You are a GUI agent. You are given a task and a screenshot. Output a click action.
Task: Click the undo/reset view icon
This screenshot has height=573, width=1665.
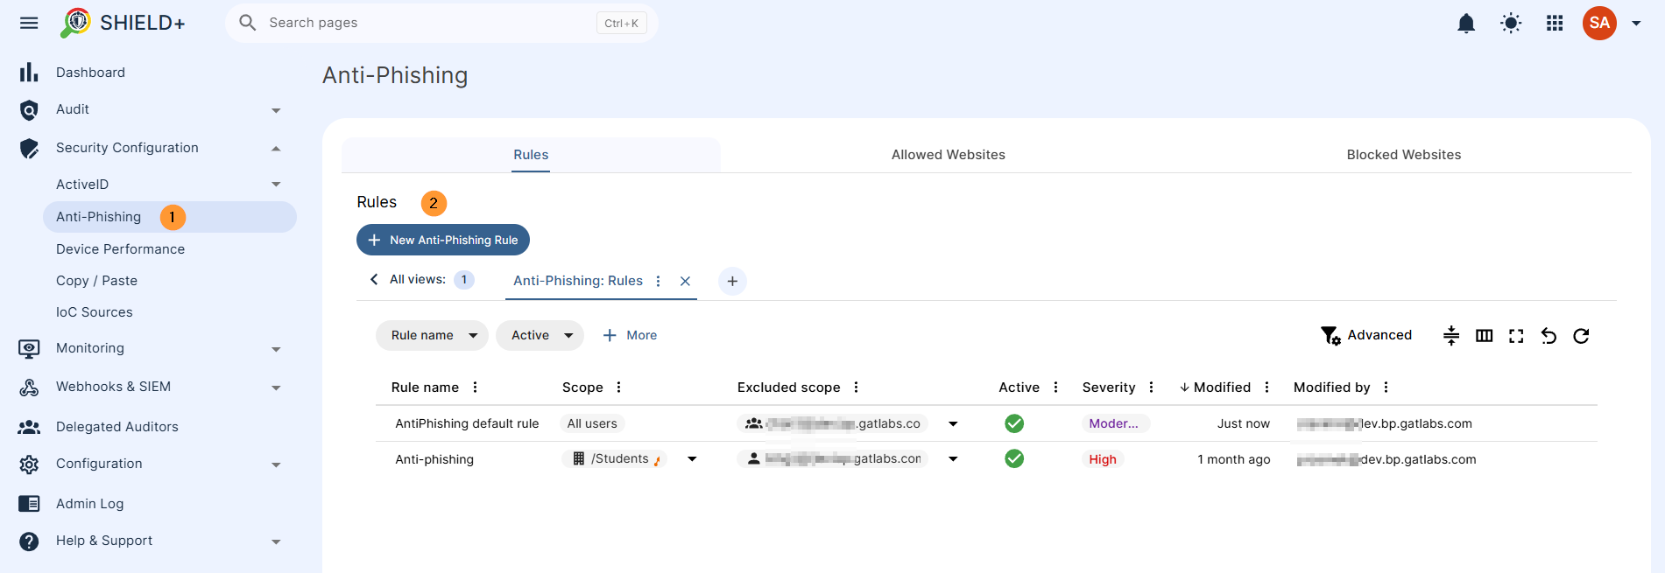coord(1549,336)
